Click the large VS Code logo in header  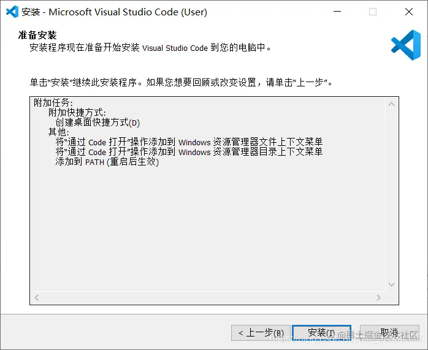406,45
